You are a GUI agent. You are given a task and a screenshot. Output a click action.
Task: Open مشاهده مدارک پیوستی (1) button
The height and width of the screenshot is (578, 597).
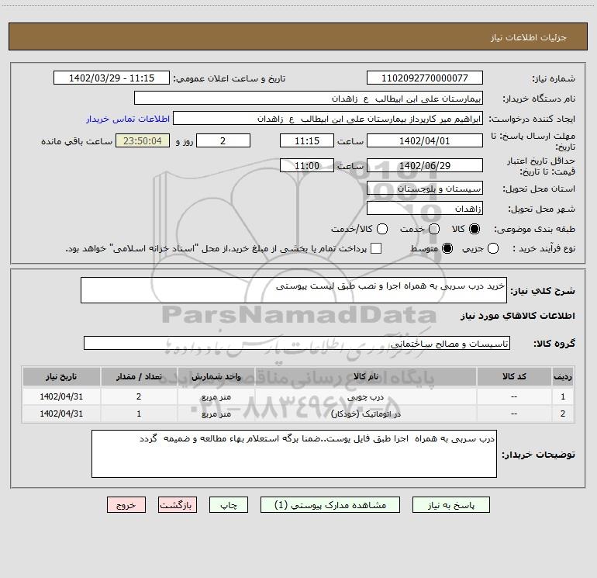[330, 505]
